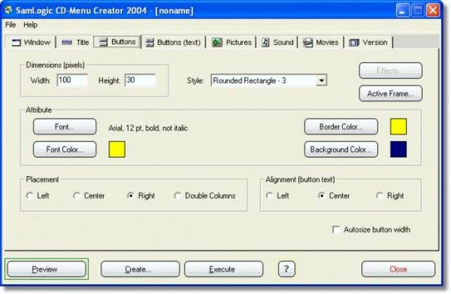Click the Height input field
Screen dimensions: 451x294
(140, 80)
